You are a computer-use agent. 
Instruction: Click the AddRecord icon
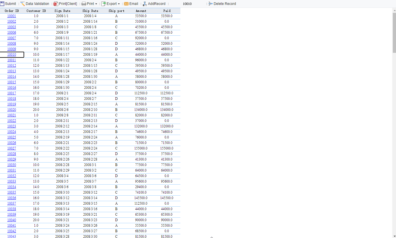(x=145, y=4)
